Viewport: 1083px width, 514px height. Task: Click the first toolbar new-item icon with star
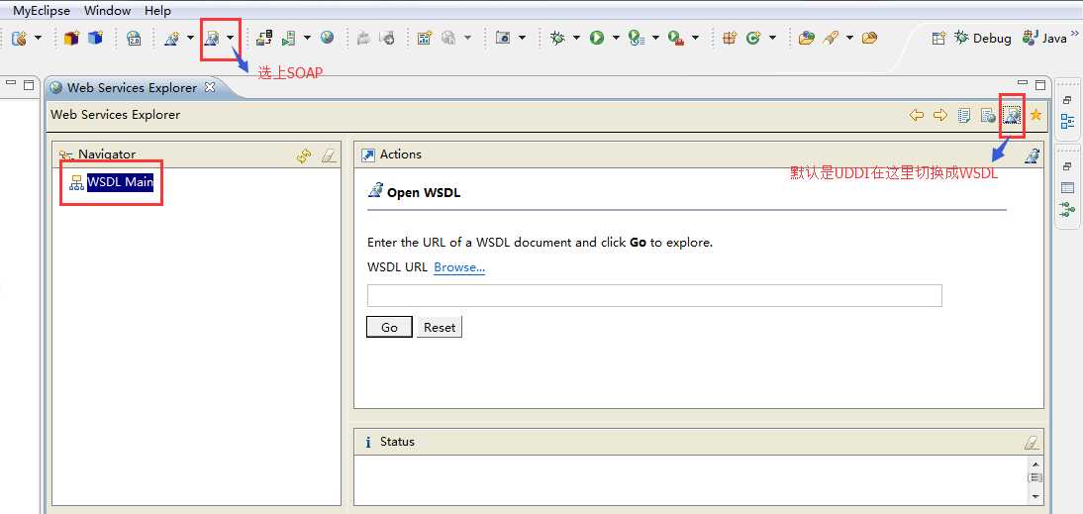(20, 38)
